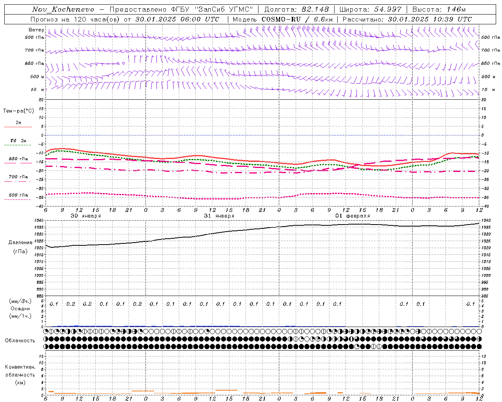Click the (мм/3ч.) precipitation unit label
This screenshot has height=402, width=502.
tap(20, 301)
